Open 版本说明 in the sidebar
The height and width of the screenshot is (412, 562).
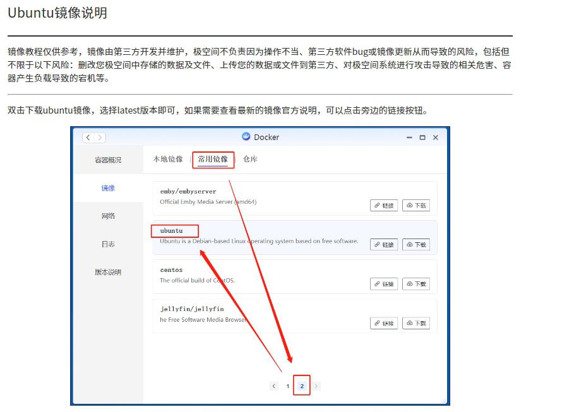point(108,273)
